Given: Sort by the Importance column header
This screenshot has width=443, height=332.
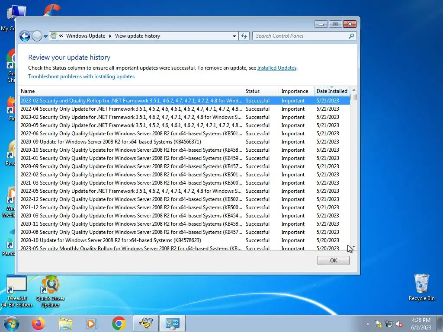Looking at the screenshot, I should coord(296,91).
